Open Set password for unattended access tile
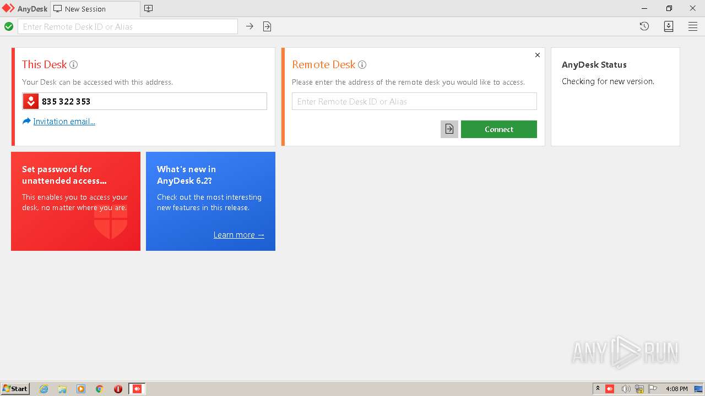The image size is (705, 396). [x=75, y=201]
